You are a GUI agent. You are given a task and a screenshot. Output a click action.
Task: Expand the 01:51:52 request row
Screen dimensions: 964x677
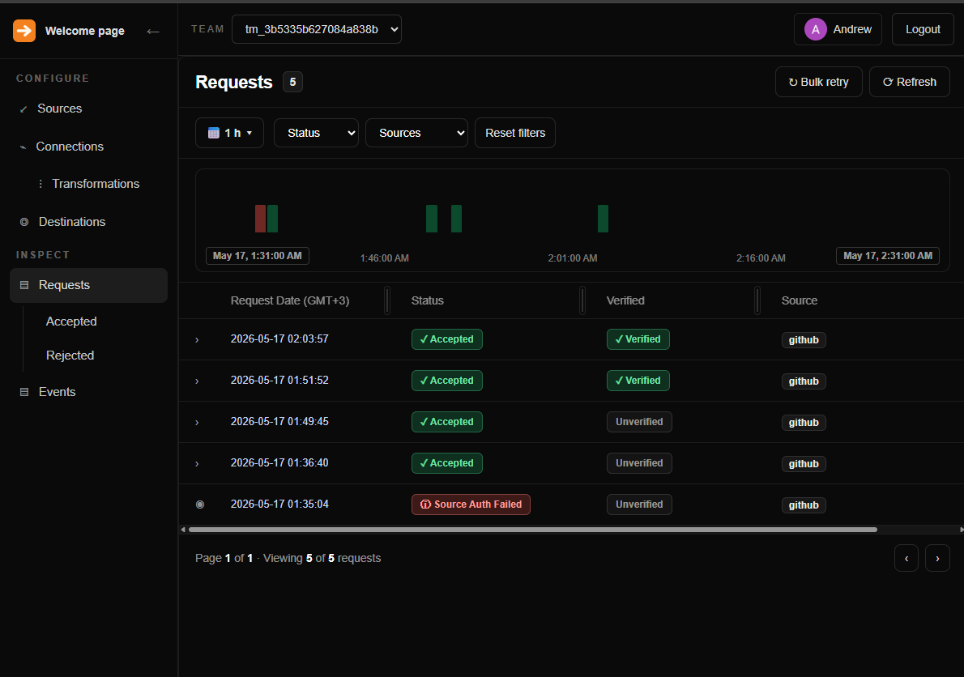197,381
